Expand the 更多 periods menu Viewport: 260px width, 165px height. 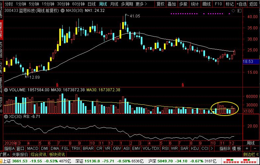(141, 4)
